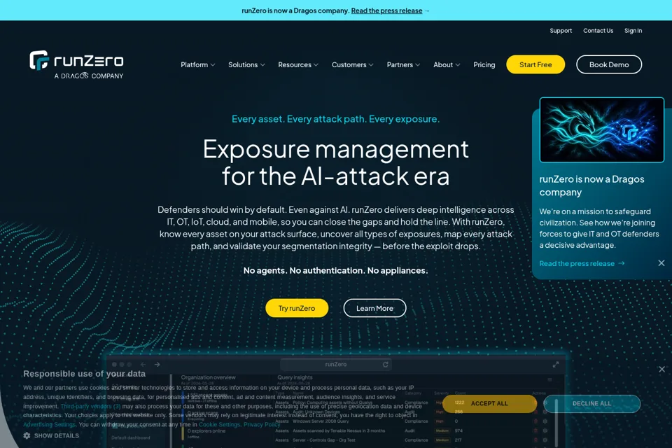Expand the Platform dropdown menu
This screenshot has width=672, height=448.
click(197, 64)
